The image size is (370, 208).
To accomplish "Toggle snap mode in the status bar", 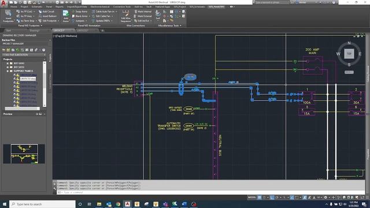I will (264, 198).
